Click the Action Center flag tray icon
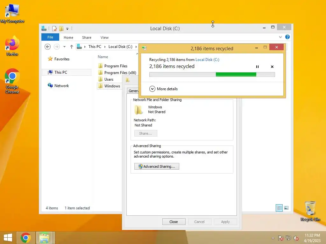This screenshot has width=326, height=244. [x=281, y=238]
